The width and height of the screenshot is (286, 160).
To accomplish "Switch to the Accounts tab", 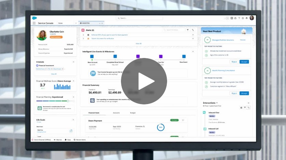I will 116,113.
